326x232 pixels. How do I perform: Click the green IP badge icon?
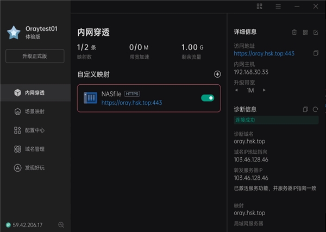[x=8, y=225]
